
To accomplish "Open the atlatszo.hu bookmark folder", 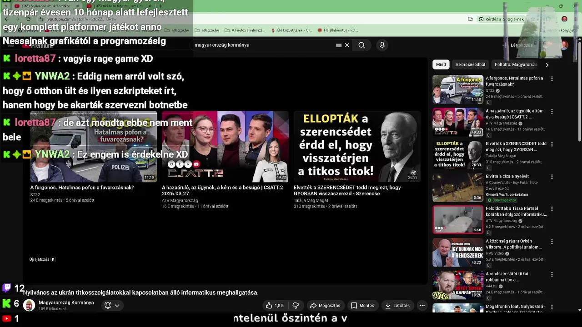I will (177, 30).
